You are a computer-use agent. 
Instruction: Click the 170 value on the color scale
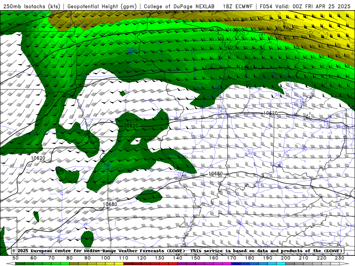[x=232, y=258]
